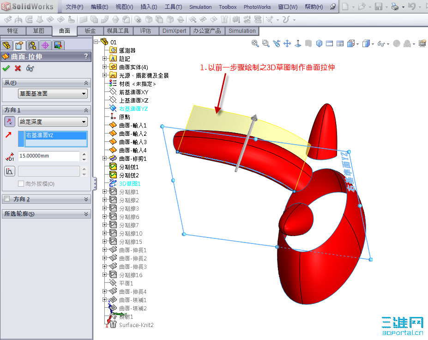428x340 pixels.
Task: Accept the surface extrude with green checkmark
Action: click(x=6, y=68)
